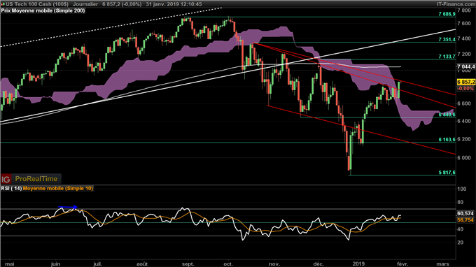This screenshot has height=267, width=476.
Task: Click the small instrument icon before US Tech 100
Action: pos(3,4)
